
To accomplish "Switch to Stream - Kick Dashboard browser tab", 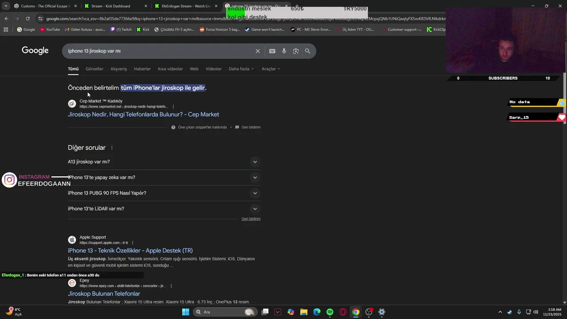I will pyautogui.click(x=116, y=6).
